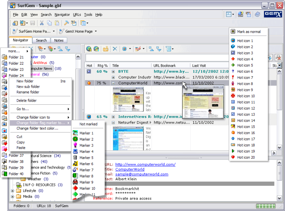The image size is (285, 211).
Task: Open the Navigator menu
Action: pos(62,15)
